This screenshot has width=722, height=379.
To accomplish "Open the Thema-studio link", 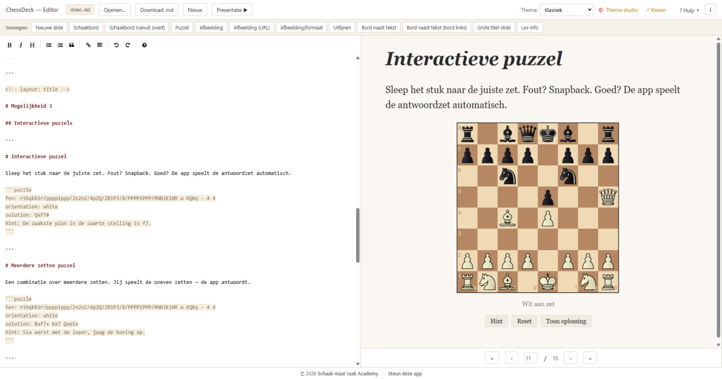I will 618,10.
